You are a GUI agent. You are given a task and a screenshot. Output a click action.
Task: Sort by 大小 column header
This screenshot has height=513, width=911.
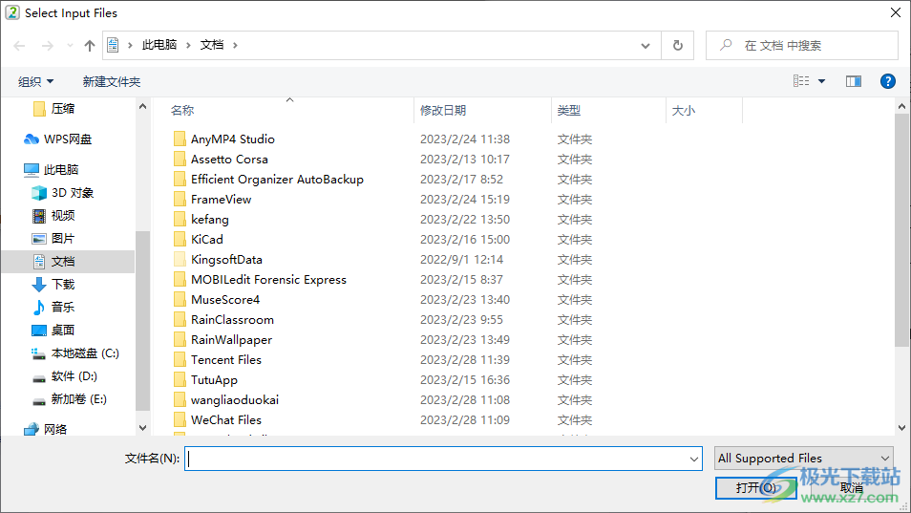pos(684,111)
